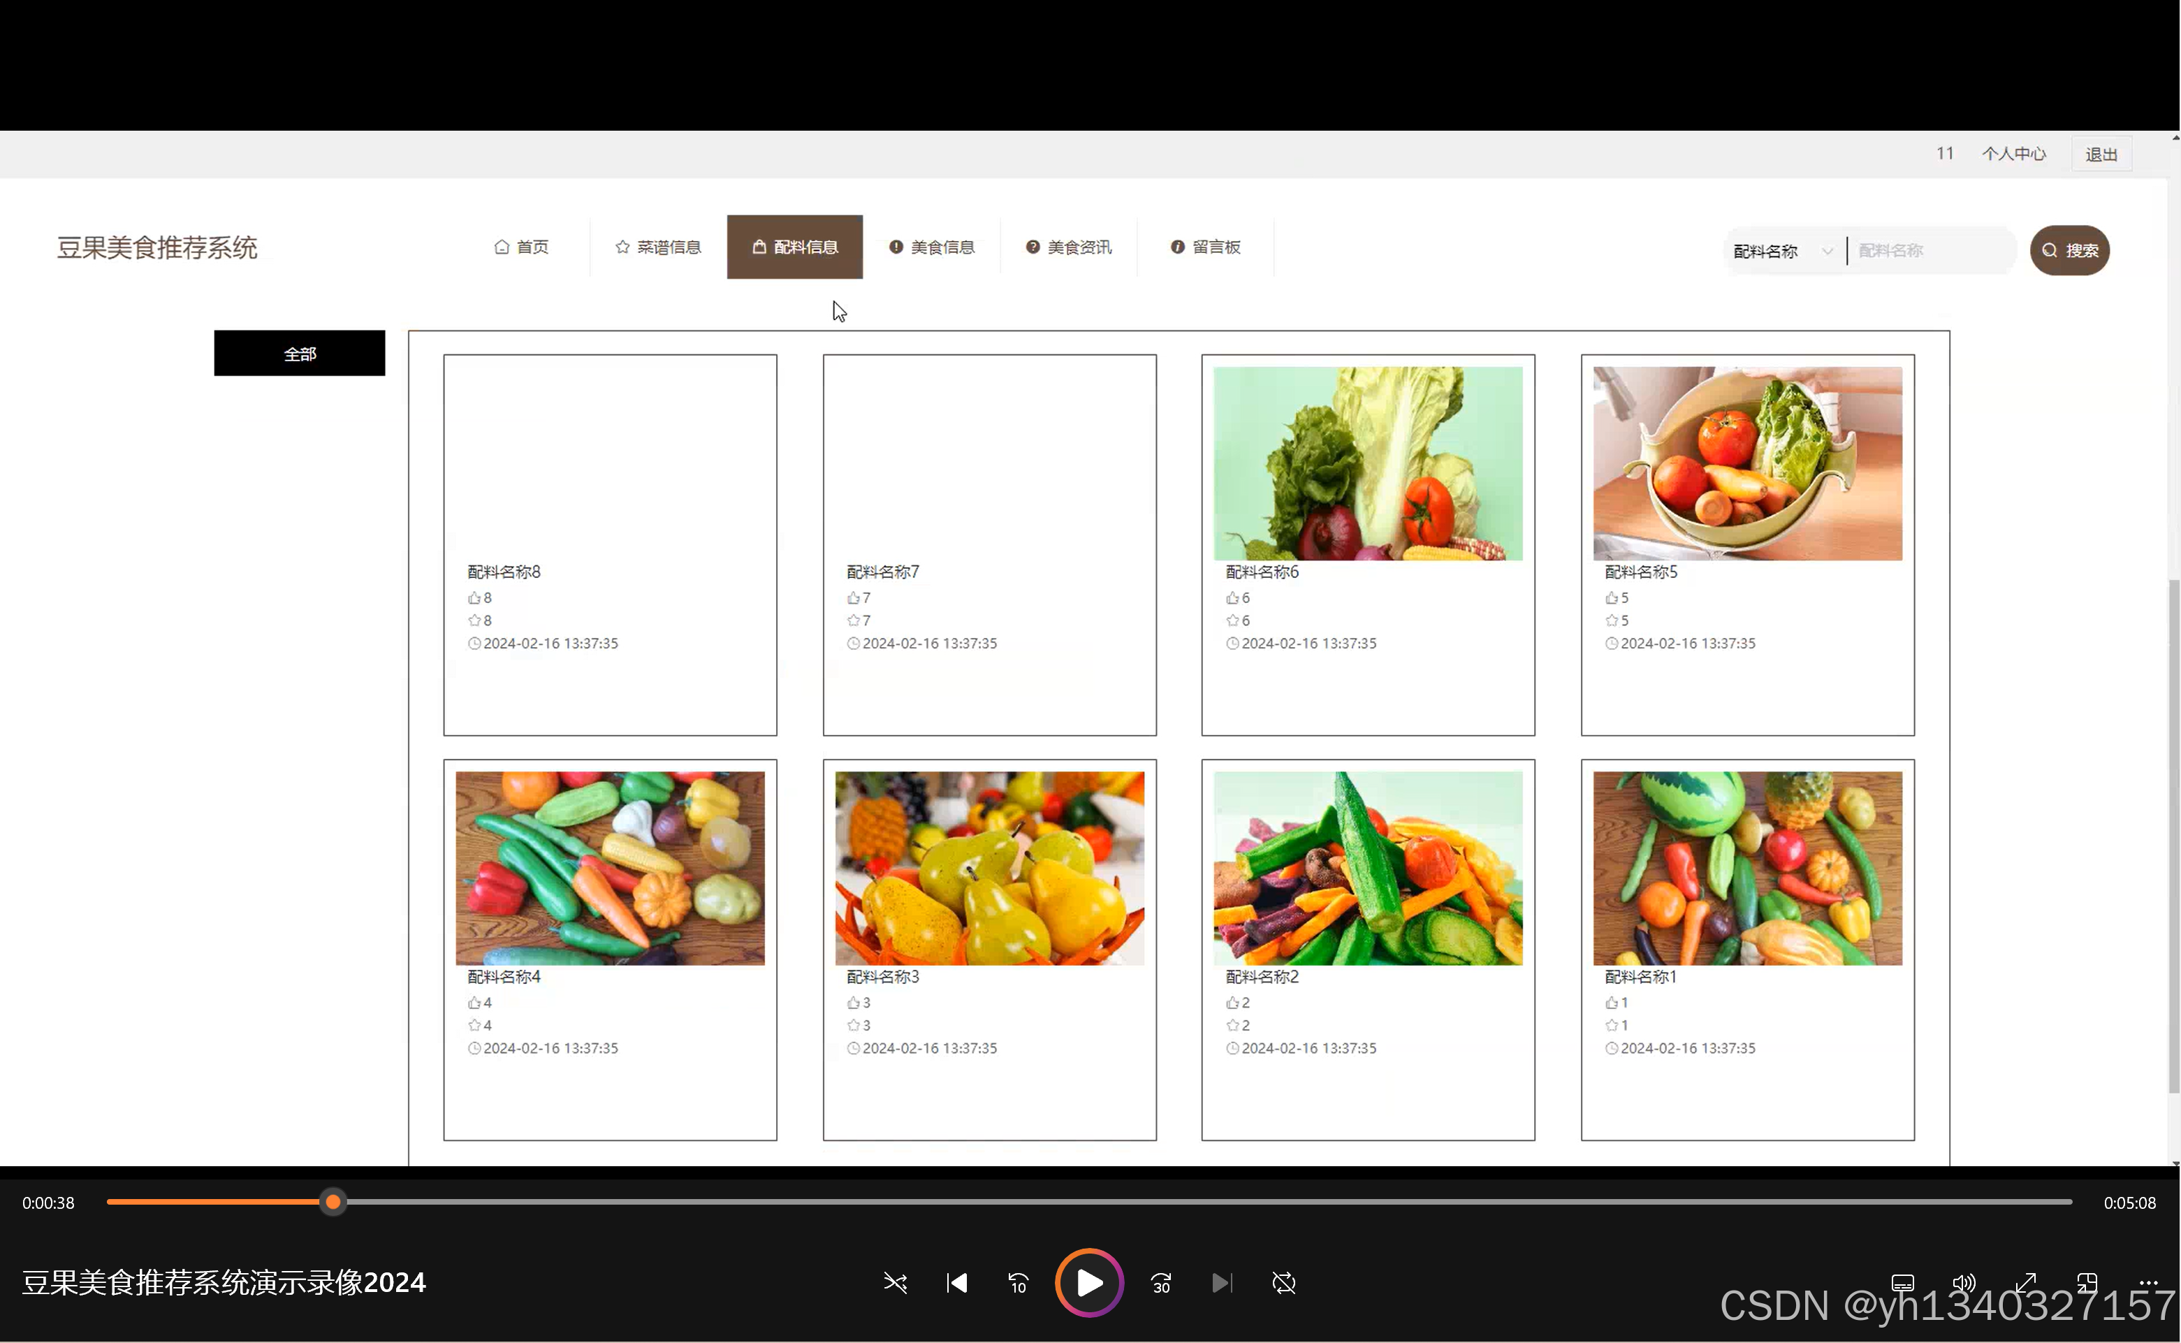Open the player's more options menu
This screenshot has height=1343, width=2181.
(x=2148, y=1283)
